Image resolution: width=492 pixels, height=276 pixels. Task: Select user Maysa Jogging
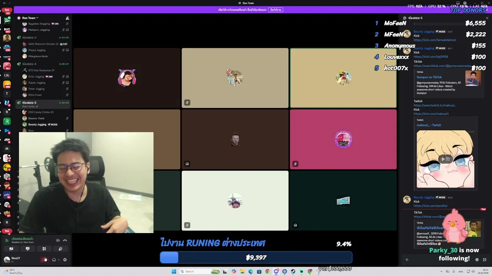pyautogui.click(x=45, y=50)
